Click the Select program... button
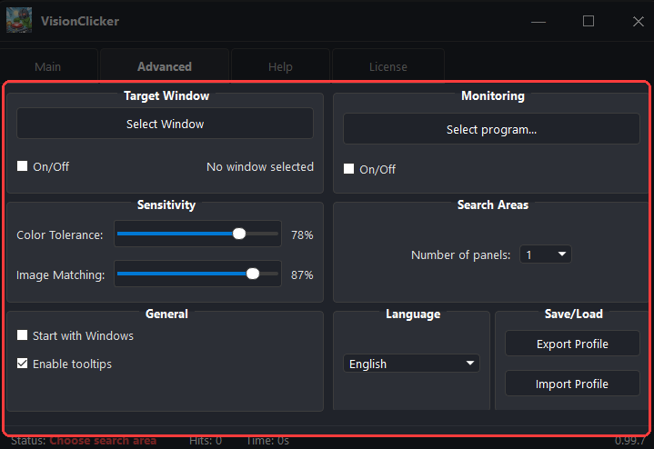Screen dimensions: 654x449 [x=491, y=129]
